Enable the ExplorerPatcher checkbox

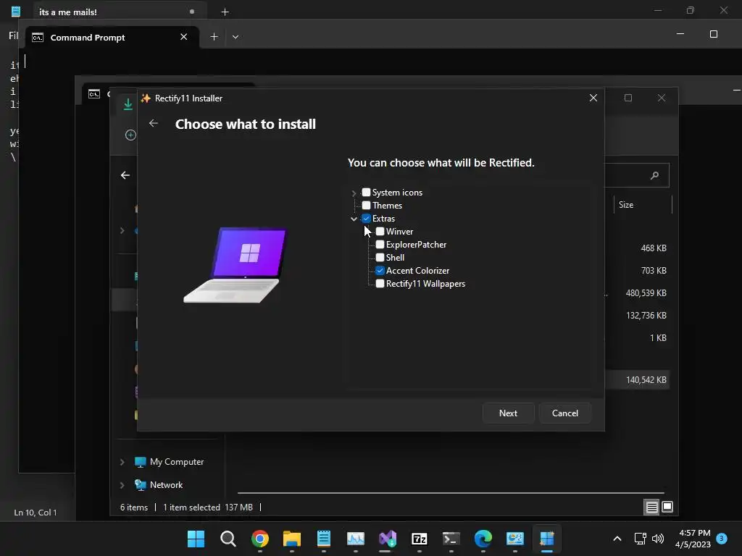coord(380,245)
